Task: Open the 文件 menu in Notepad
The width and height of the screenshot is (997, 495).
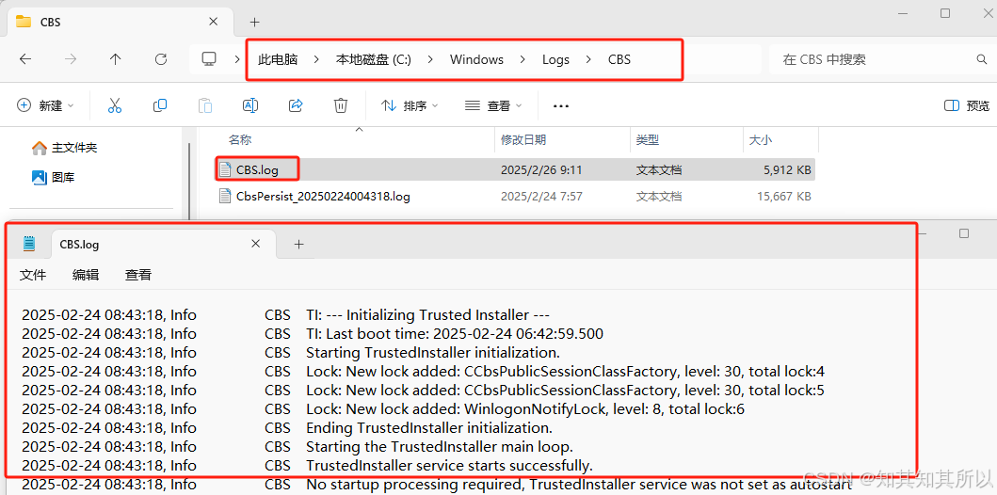Action: [x=33, y=275]
